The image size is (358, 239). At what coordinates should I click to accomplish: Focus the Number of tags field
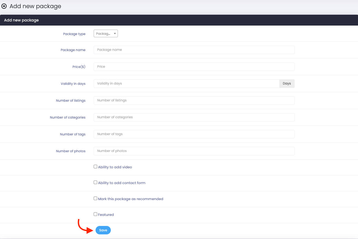tap(194, 134)
